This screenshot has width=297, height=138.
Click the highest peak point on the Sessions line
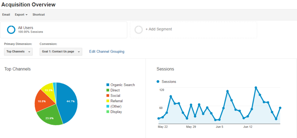coord(256,88)
